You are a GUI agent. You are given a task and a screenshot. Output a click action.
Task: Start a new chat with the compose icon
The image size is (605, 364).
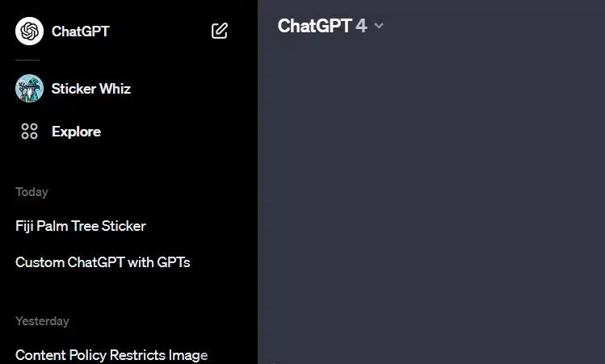[220, 31]
